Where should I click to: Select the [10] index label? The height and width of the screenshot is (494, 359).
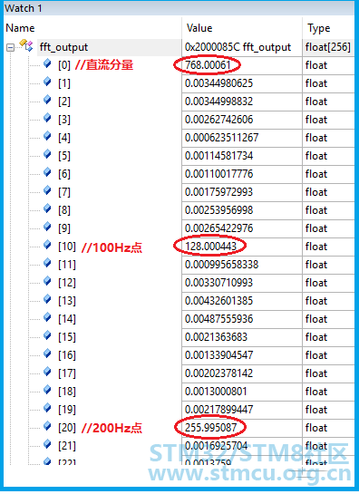coord(67,247)
